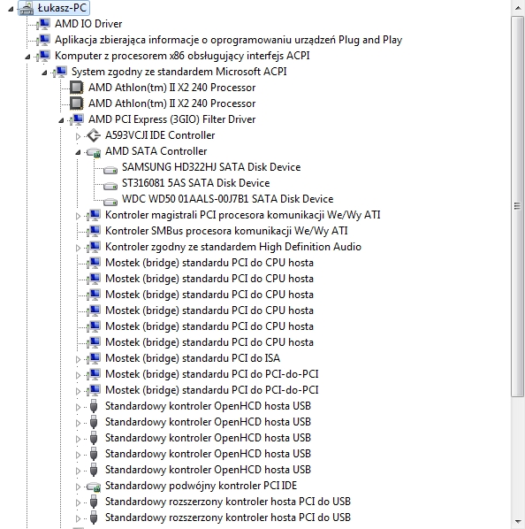
Task: Click the vertical scrollbar thumb
Action: click(518, 206)
